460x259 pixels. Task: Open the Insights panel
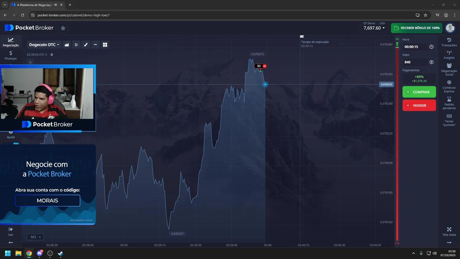449,55
